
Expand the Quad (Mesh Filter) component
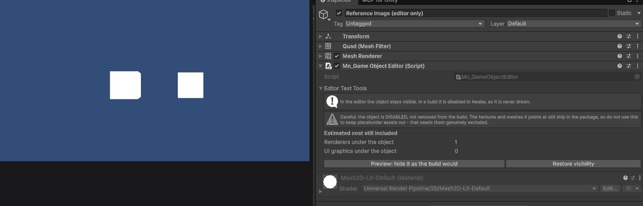321,46
